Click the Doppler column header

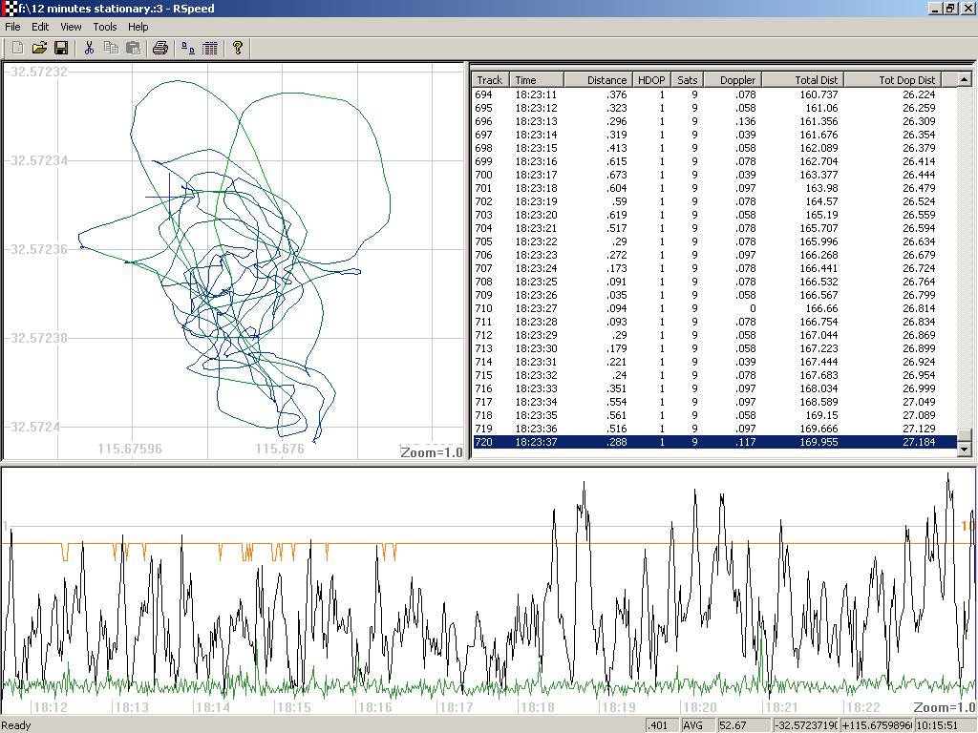[732, 80]
